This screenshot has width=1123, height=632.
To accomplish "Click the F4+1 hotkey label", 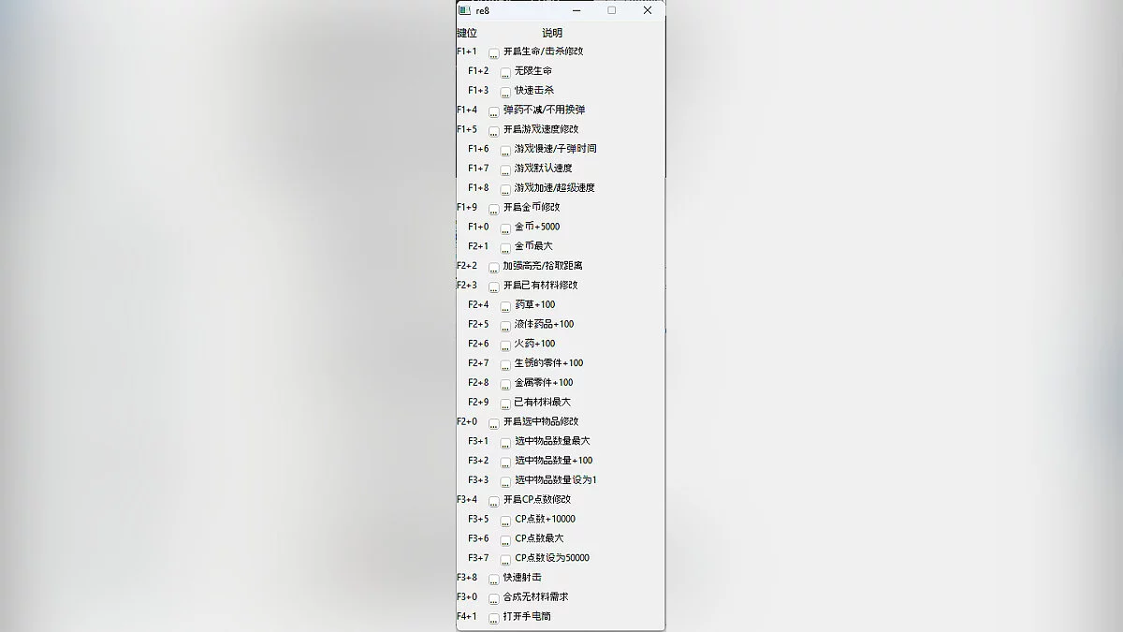I will [x=467, y=617].
